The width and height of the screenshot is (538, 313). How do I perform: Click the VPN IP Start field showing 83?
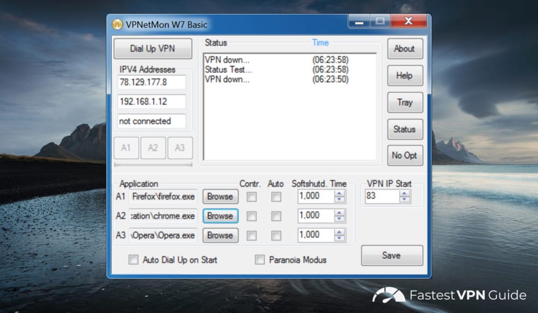click(x=382, y=196)
